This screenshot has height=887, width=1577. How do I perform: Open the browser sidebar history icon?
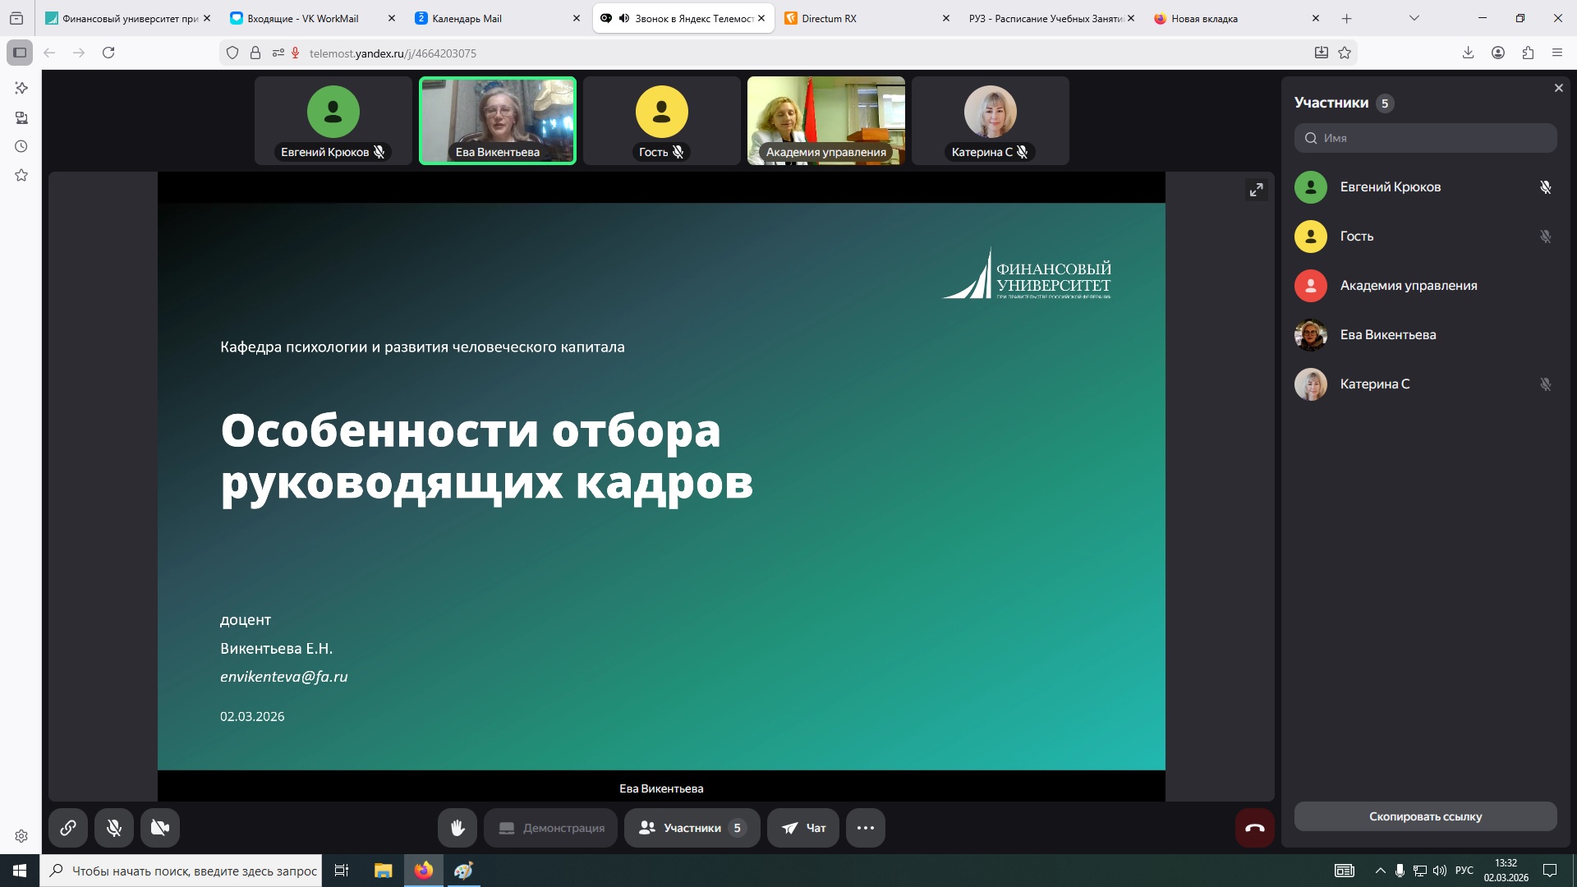tap(21, 146)
